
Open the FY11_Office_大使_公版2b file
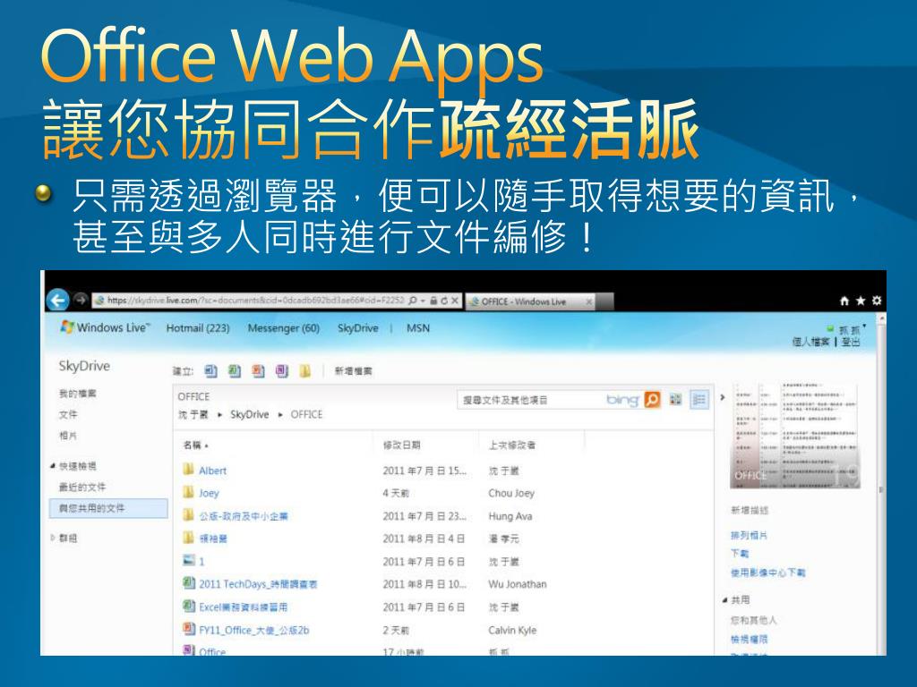[253, 630]
